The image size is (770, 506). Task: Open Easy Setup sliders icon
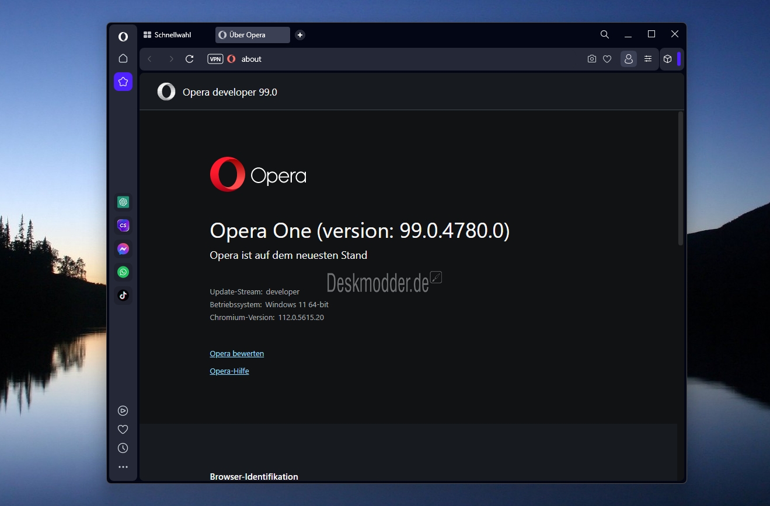click(648, 59)
